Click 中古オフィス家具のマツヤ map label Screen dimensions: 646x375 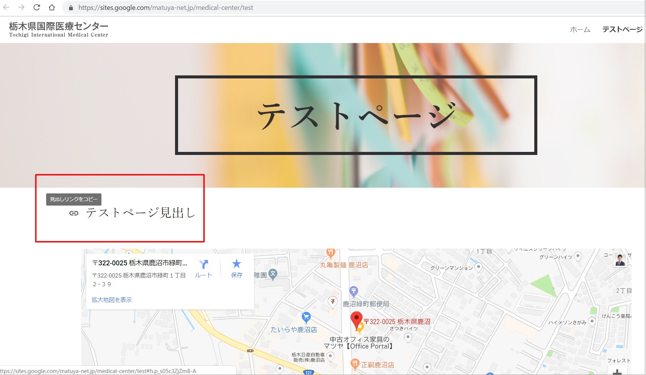click(x=358, y=343)
